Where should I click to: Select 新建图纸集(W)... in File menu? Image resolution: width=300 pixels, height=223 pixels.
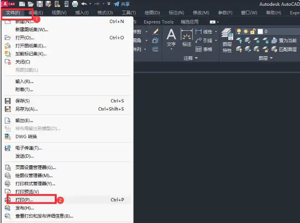pos(67,30)
